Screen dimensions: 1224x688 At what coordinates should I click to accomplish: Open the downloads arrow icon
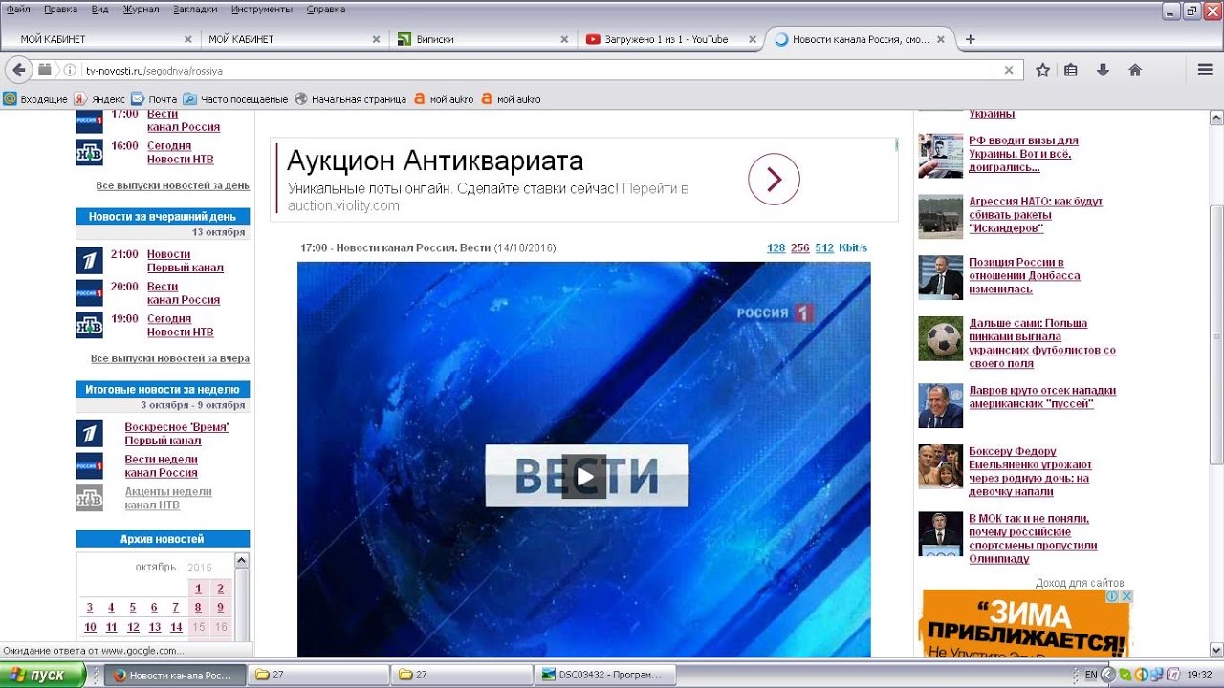pyautogui.click(x=1103, y=70)
